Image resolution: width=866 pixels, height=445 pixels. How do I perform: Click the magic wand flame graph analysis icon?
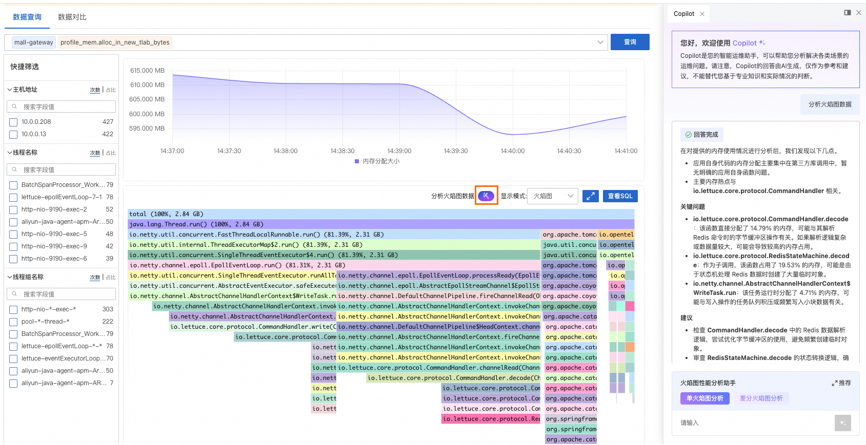click(x=486, y=196)
